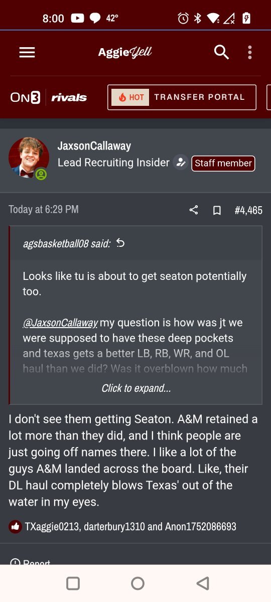Open the Rivals logo link
Image resolution: width=271 pixels, height=602 pixels.
(69, 97)
